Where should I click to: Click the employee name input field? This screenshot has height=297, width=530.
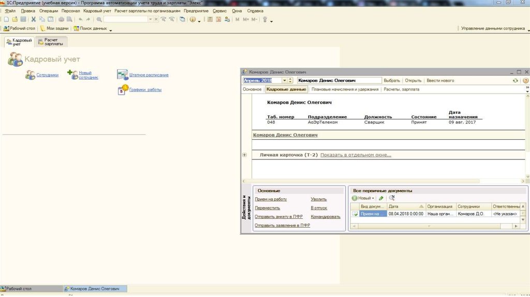pos(338,81)
